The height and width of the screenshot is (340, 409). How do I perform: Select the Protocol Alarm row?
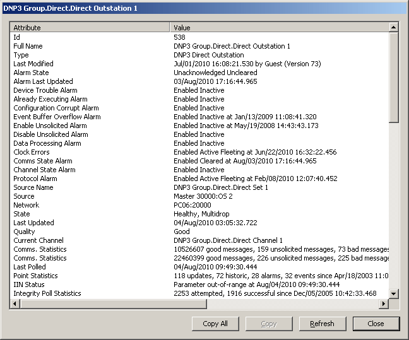click(x=35, y=179)
